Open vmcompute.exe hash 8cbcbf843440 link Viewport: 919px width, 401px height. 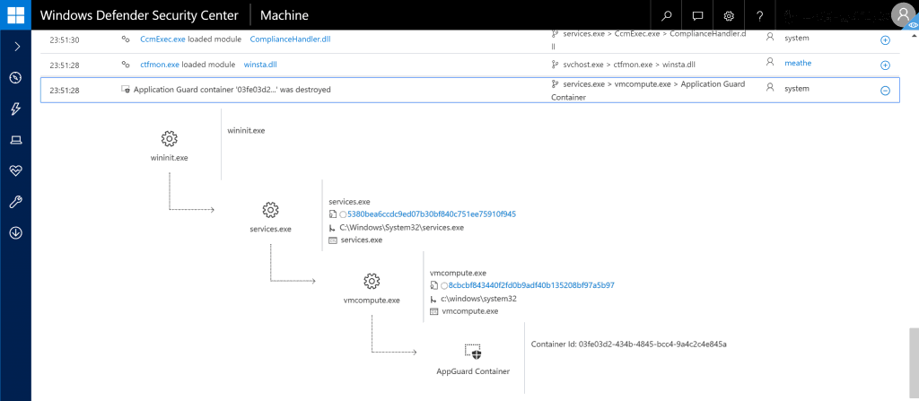[x=531, y=285]
